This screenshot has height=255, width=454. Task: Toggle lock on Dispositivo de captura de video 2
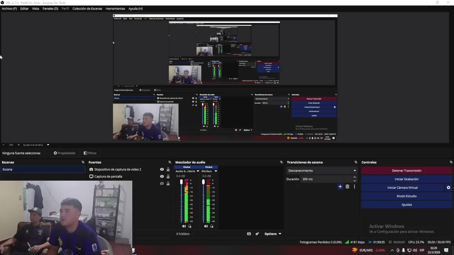pos(168,169)
